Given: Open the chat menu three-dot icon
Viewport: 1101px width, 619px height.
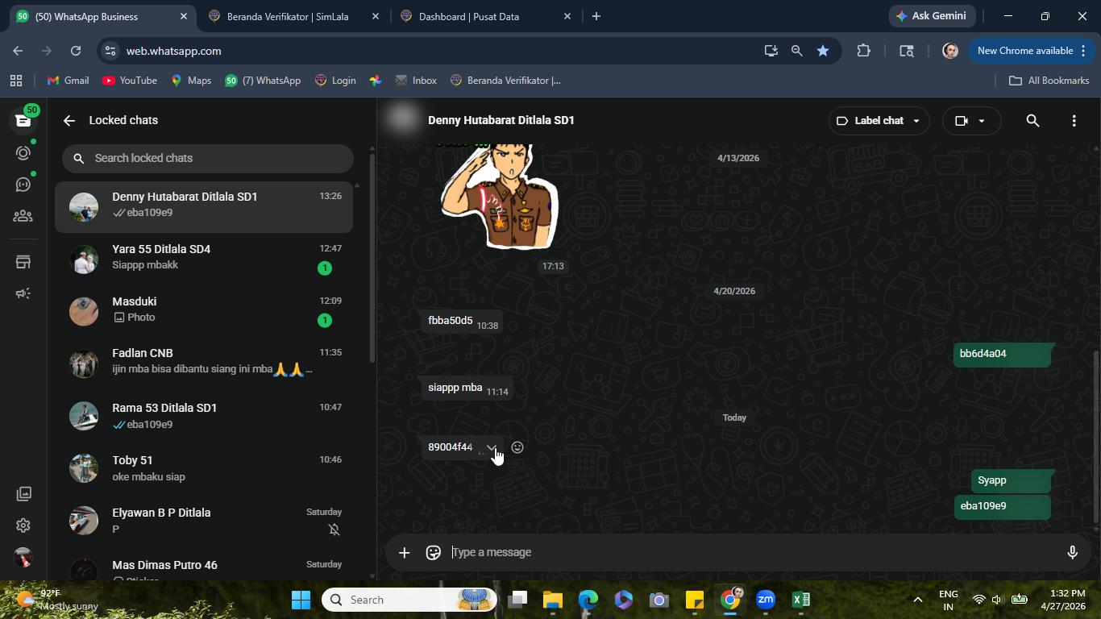Looking at the screenshot, I should pyautogui.click(x=1074, y=120).
